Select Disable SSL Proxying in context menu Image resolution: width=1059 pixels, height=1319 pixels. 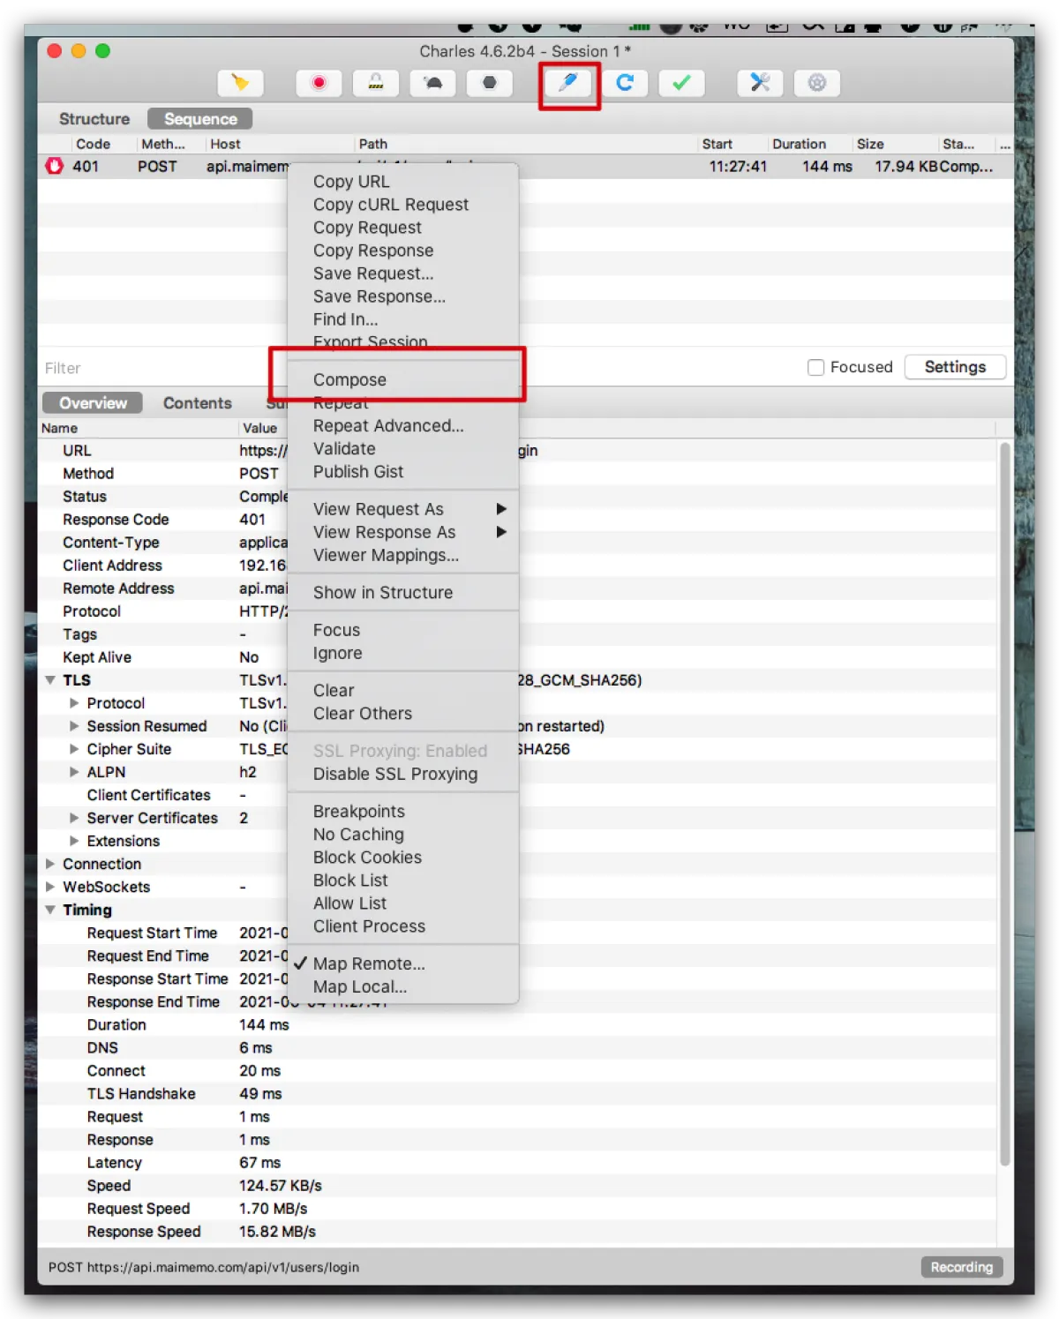coord(394,774)
